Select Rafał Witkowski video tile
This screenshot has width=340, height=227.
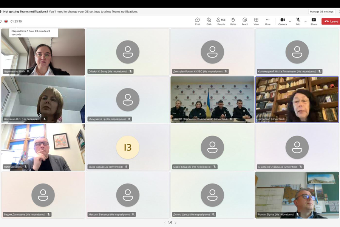coord(43,147)
